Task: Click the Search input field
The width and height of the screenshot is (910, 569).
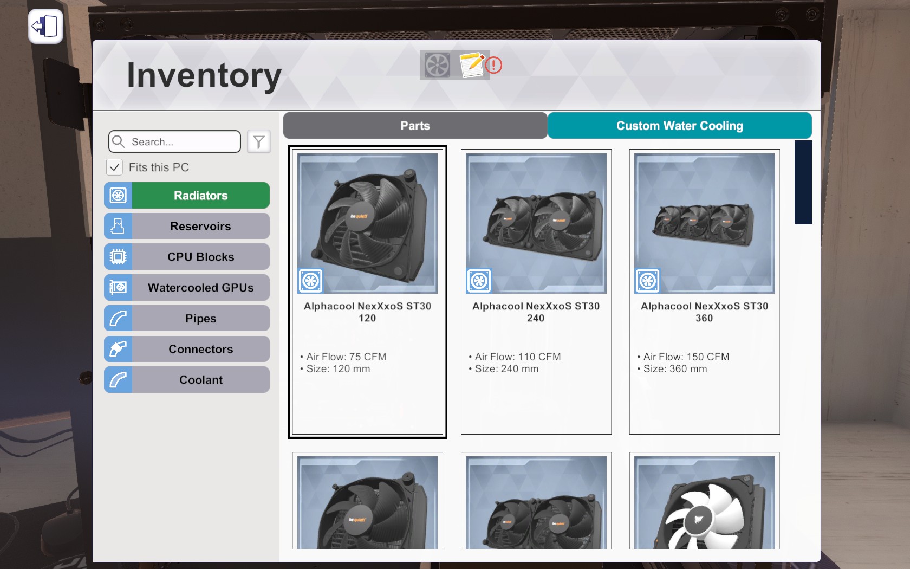Action: (174, 141)
